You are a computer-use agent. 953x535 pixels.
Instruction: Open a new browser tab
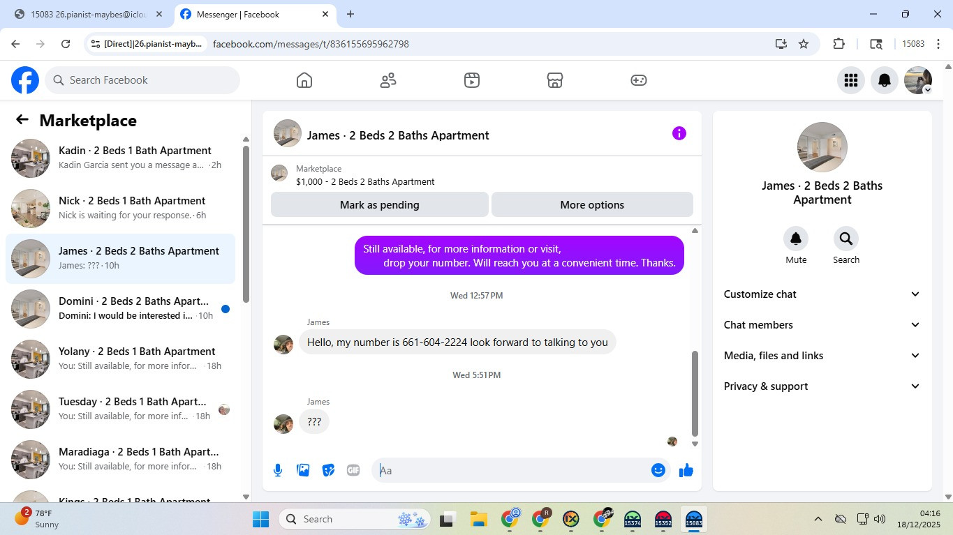point(350,14)
